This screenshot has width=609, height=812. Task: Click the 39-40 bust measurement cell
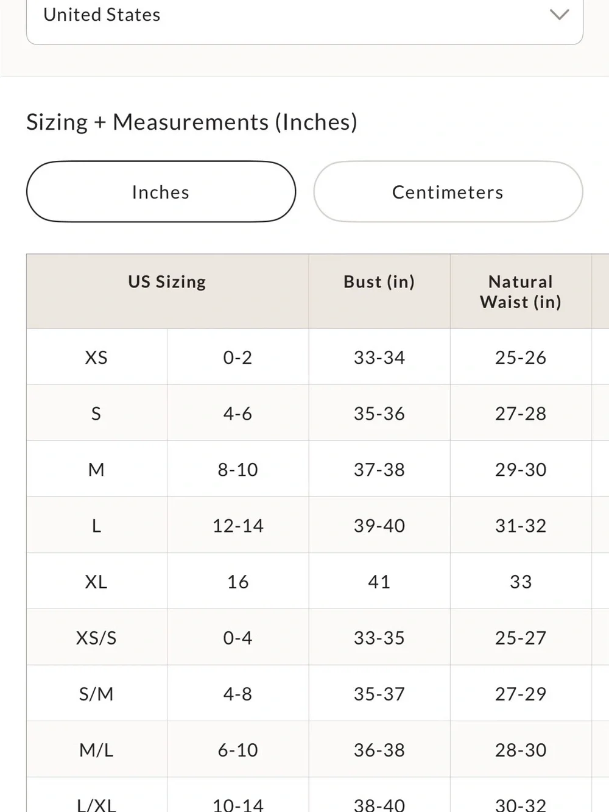point(379,525)
